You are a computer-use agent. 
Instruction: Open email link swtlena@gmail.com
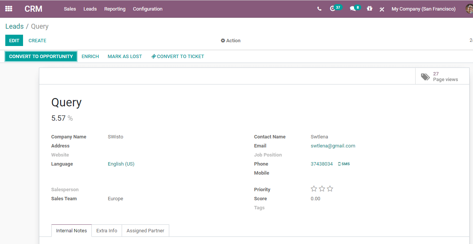tap(333, 146)
